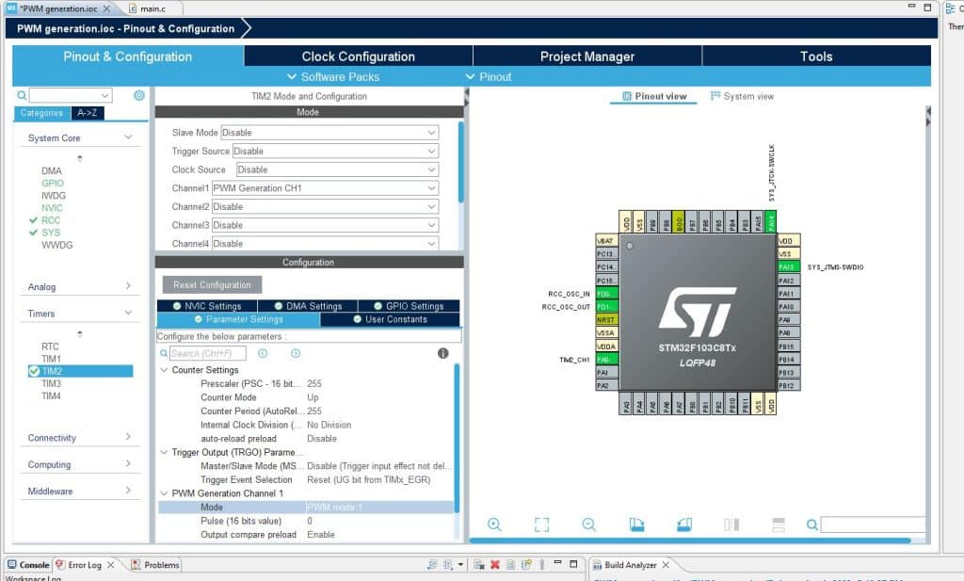The width and height of the screenshot is (964, 581).
Task: Go to previous parameter search result
Action: point(263,353)
